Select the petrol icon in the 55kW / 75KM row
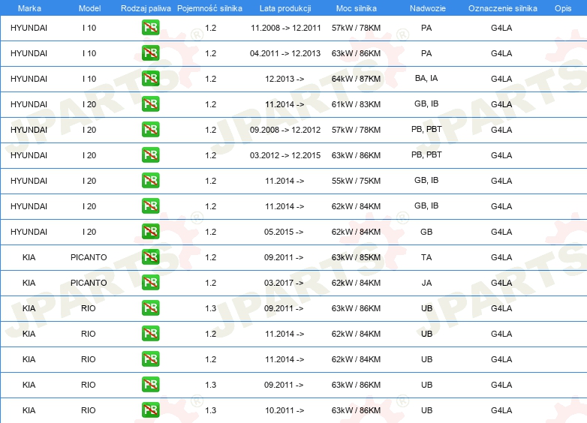The height and width of the screenshot is (423, 587). pos(150,180)
